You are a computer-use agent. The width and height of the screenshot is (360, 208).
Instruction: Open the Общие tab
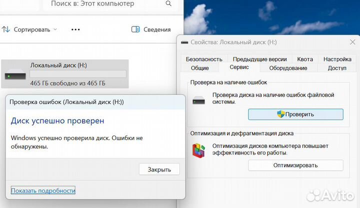[199, 68]
